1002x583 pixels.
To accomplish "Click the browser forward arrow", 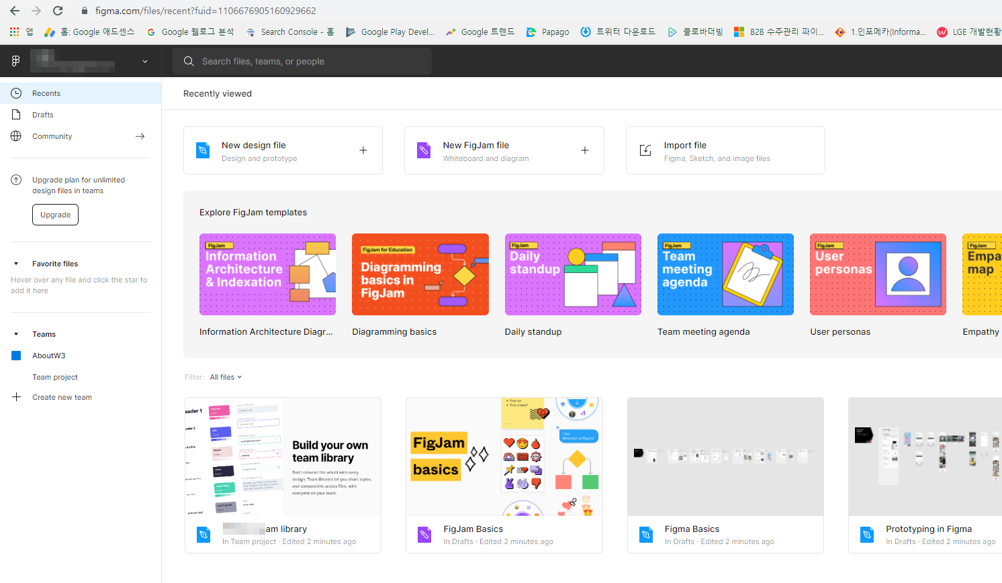I will (x=36, y=11).
